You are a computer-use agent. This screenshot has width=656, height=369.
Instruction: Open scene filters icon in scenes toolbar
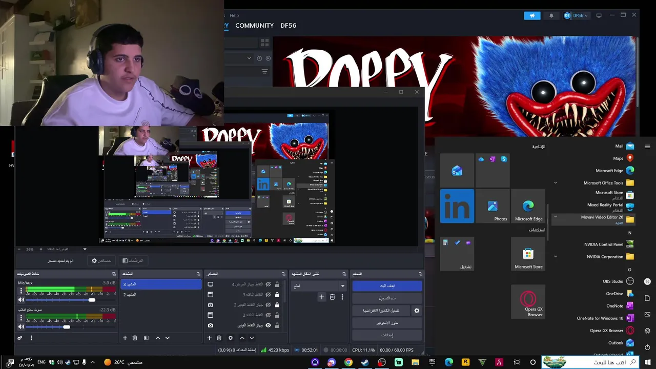tap(146, 338)
